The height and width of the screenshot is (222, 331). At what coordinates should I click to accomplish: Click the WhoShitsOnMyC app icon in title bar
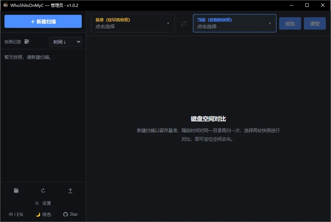[6, 5]
